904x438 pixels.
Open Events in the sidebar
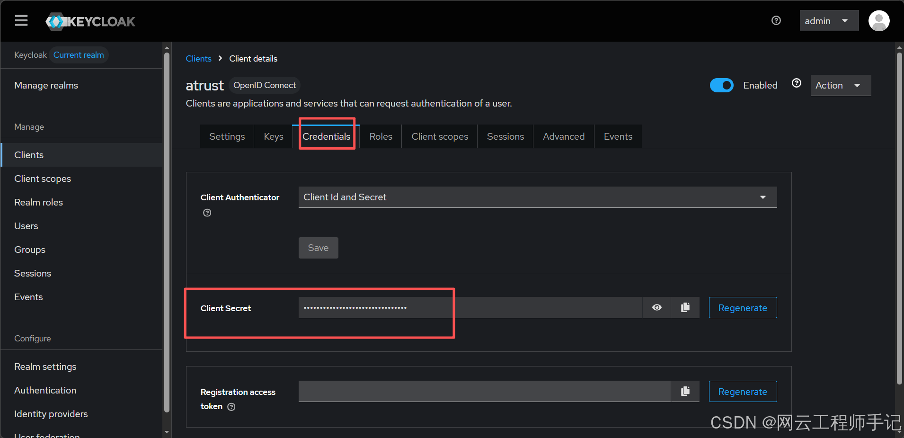(81, 297)
